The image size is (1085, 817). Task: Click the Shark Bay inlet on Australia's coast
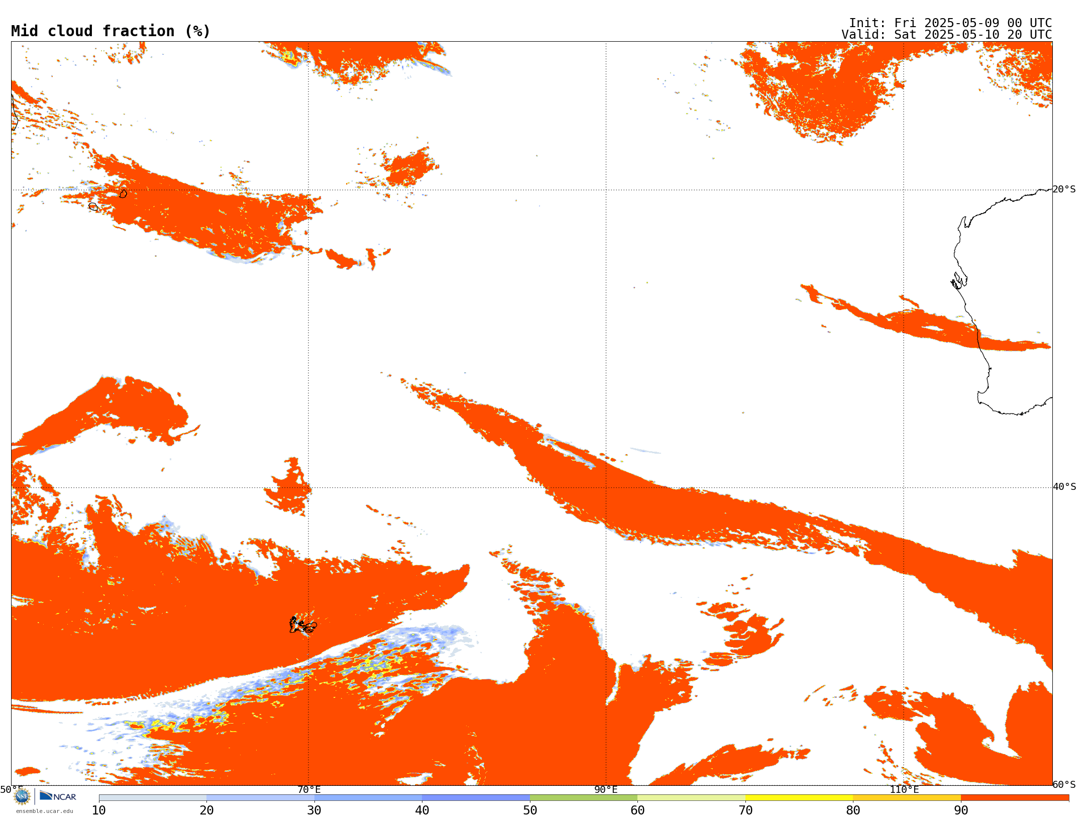pyautogui.click(x=959, y=281)
